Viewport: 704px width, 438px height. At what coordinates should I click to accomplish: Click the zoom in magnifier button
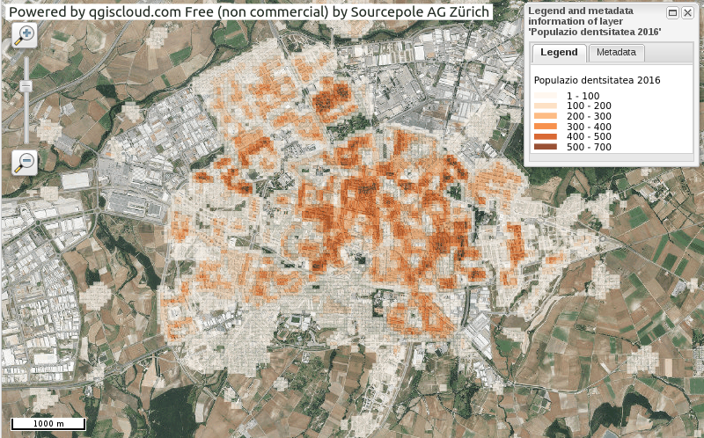point(25,35)
